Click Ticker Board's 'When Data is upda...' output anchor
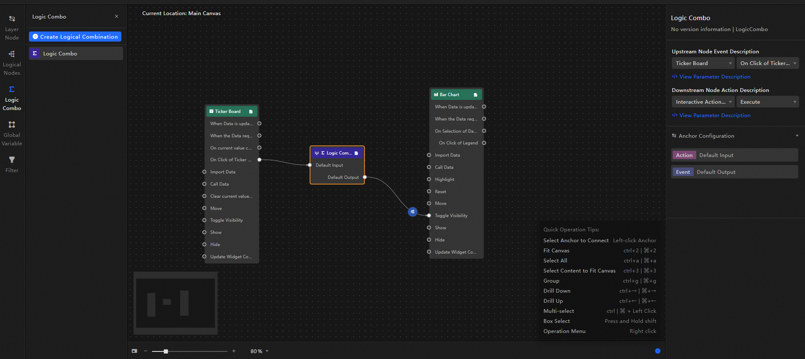Image resolution: width=805 pixels, height=359 pixels. [260, 123]
